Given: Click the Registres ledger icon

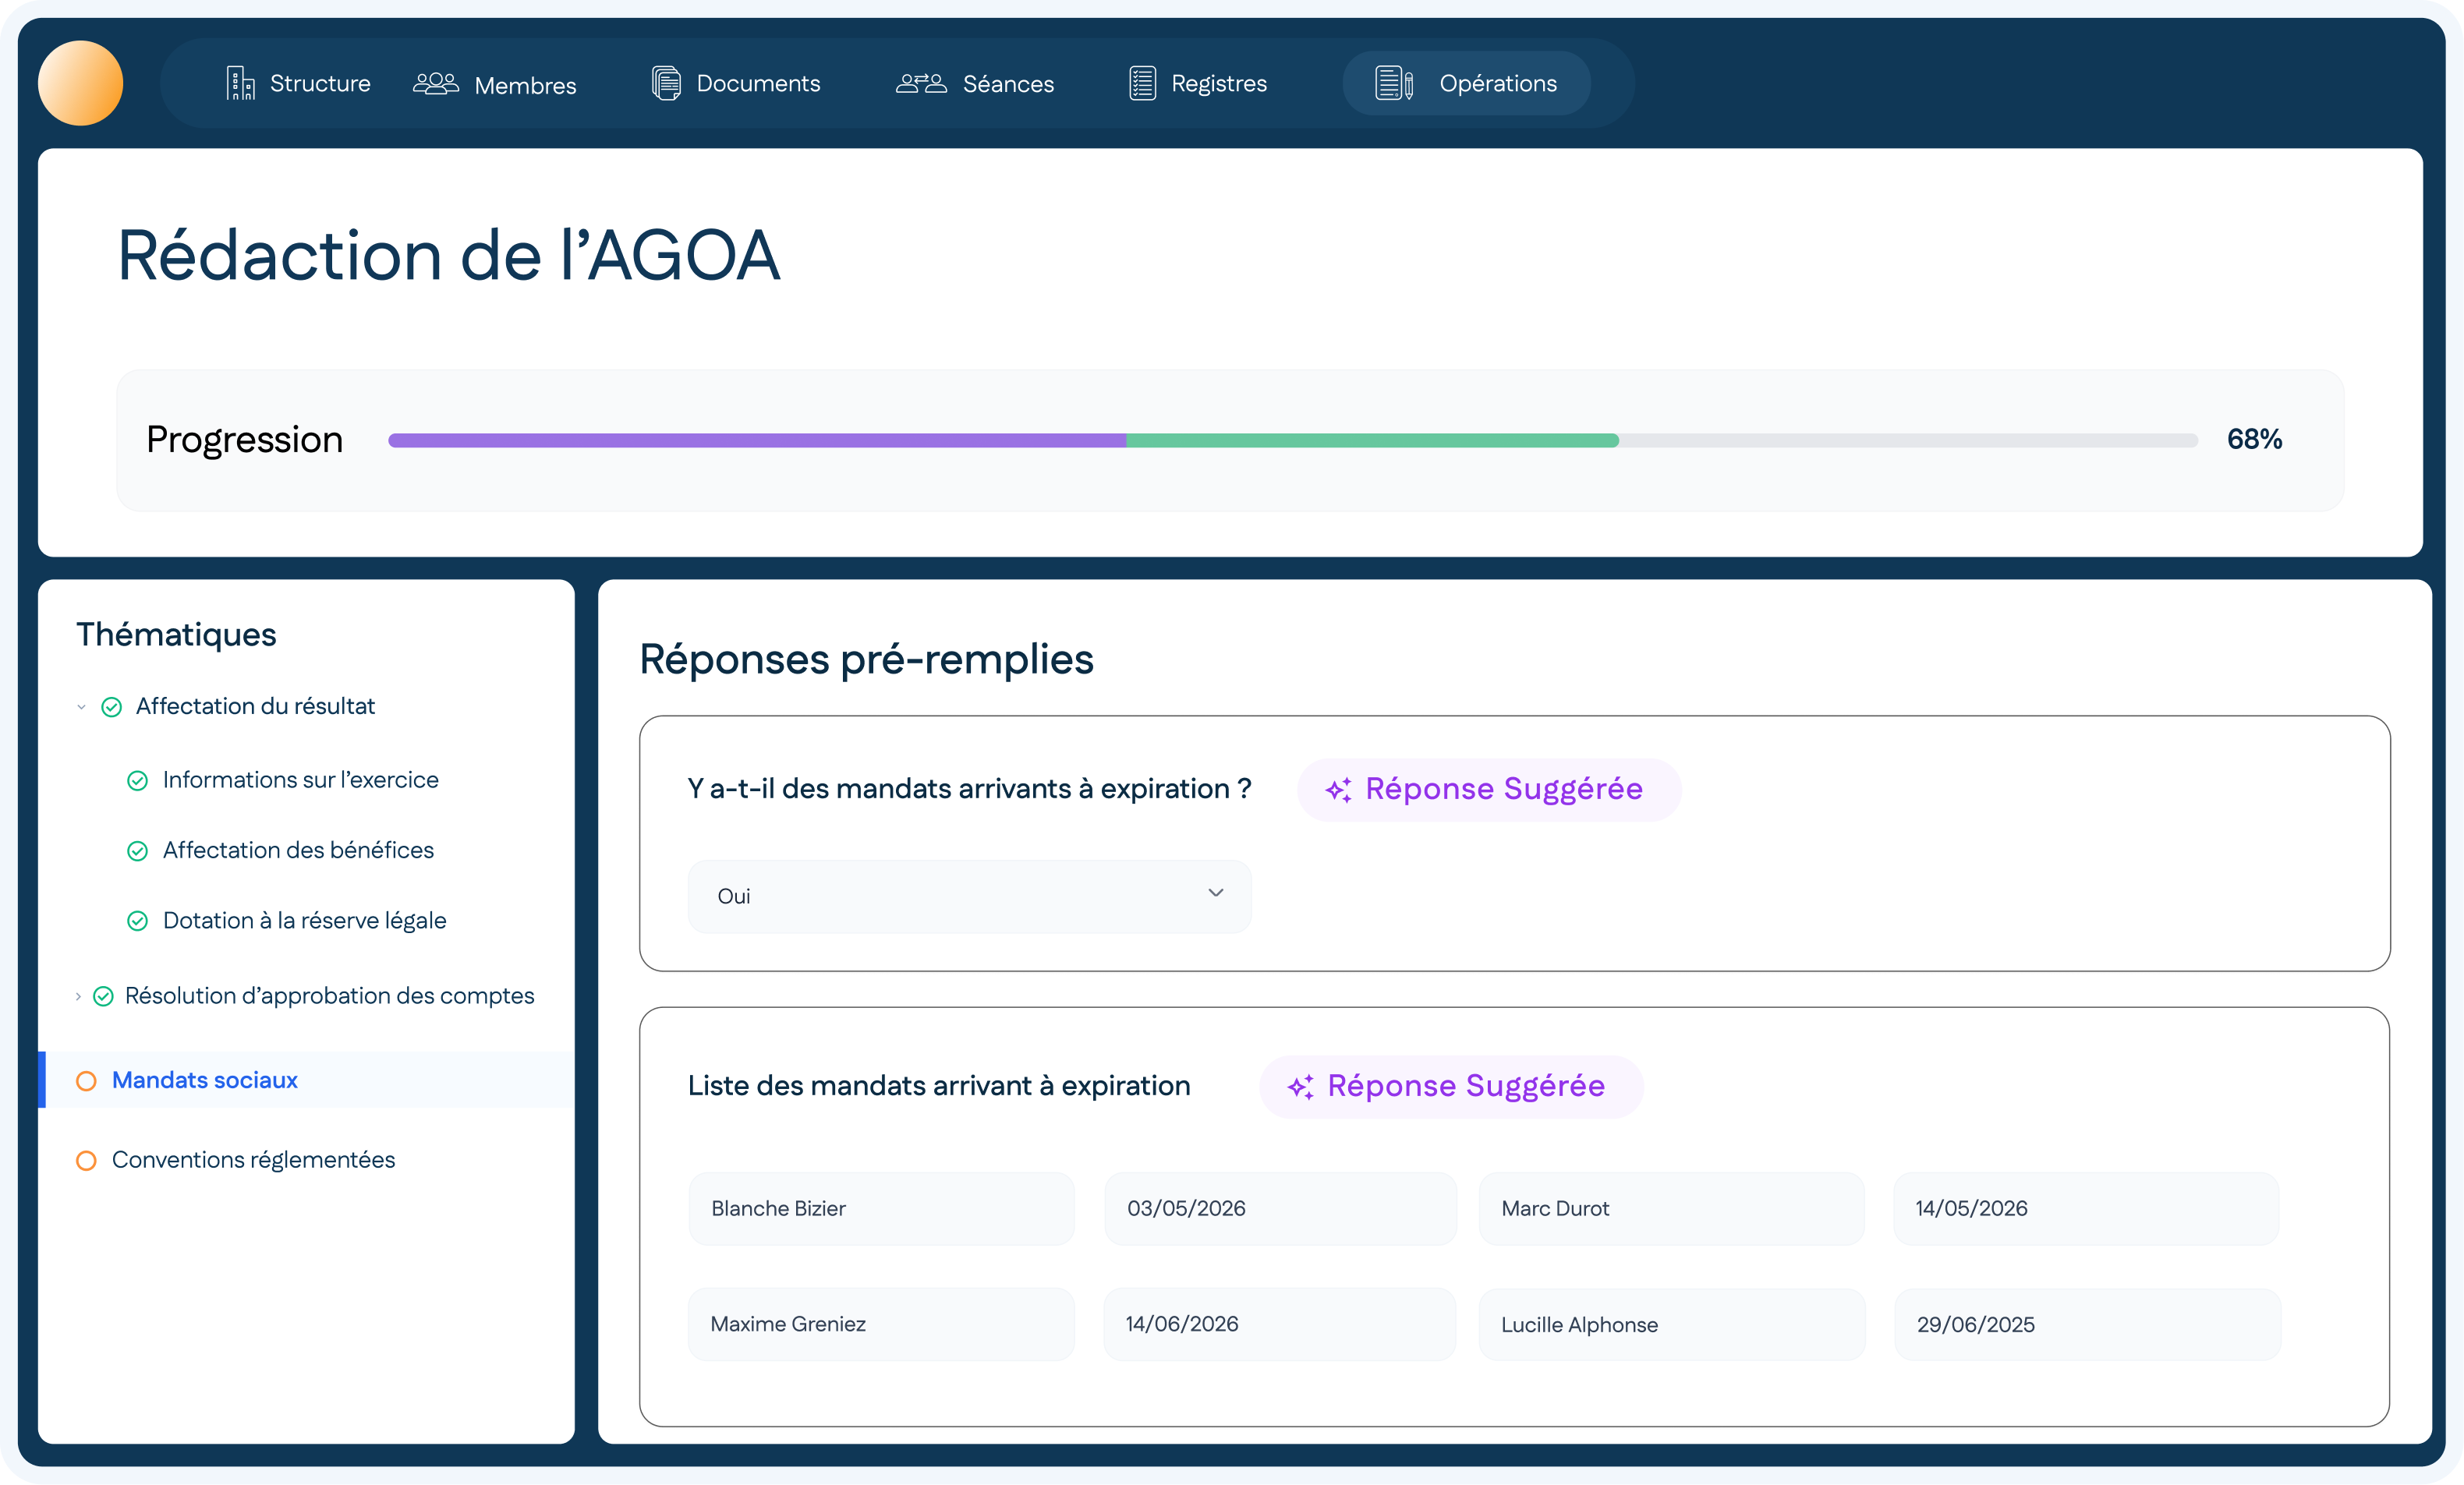Looking at the screenshot, I should pos(1143,83).
